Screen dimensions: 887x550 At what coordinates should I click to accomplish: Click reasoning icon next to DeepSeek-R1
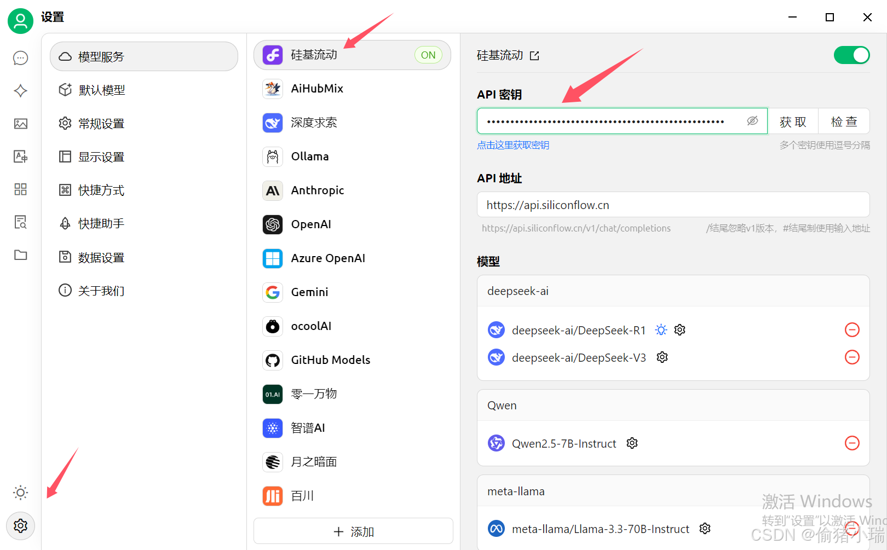point(661,330)
